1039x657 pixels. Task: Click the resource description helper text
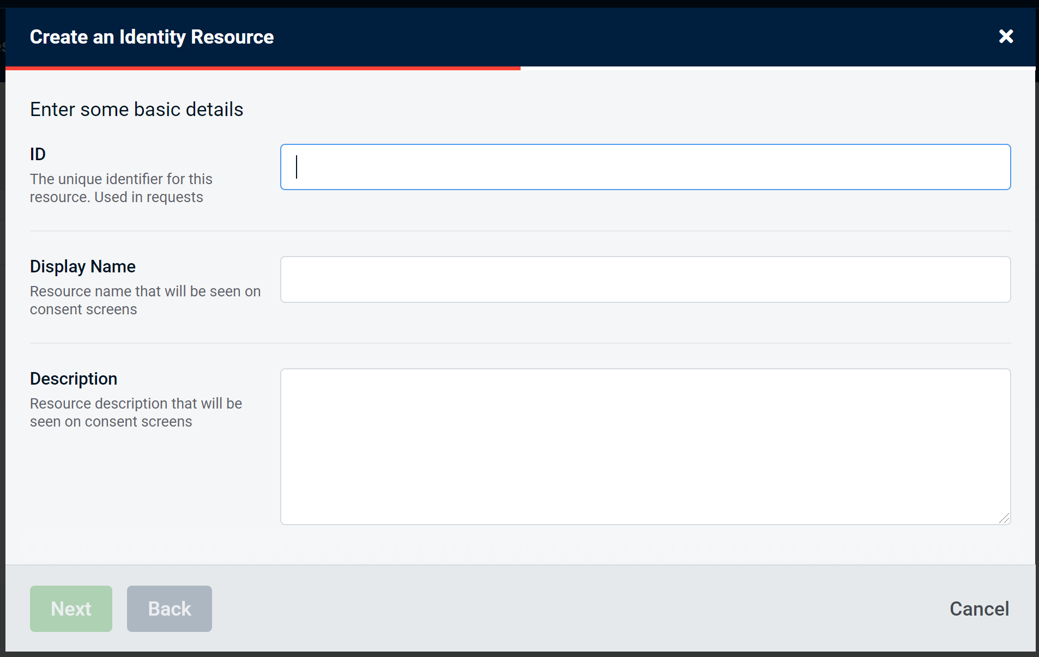[x=136, y=412]
